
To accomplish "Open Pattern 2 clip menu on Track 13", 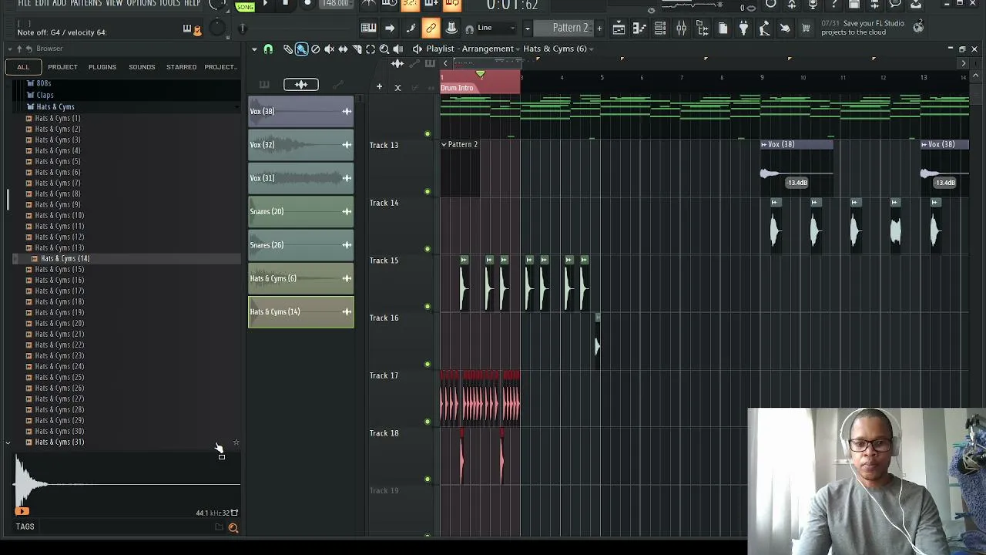I will click(x=444, y=144).
